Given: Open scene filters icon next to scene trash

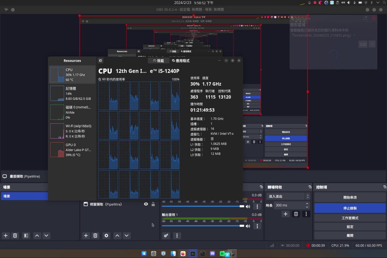Looking at the screenshot, I should [x=26, y=236].
